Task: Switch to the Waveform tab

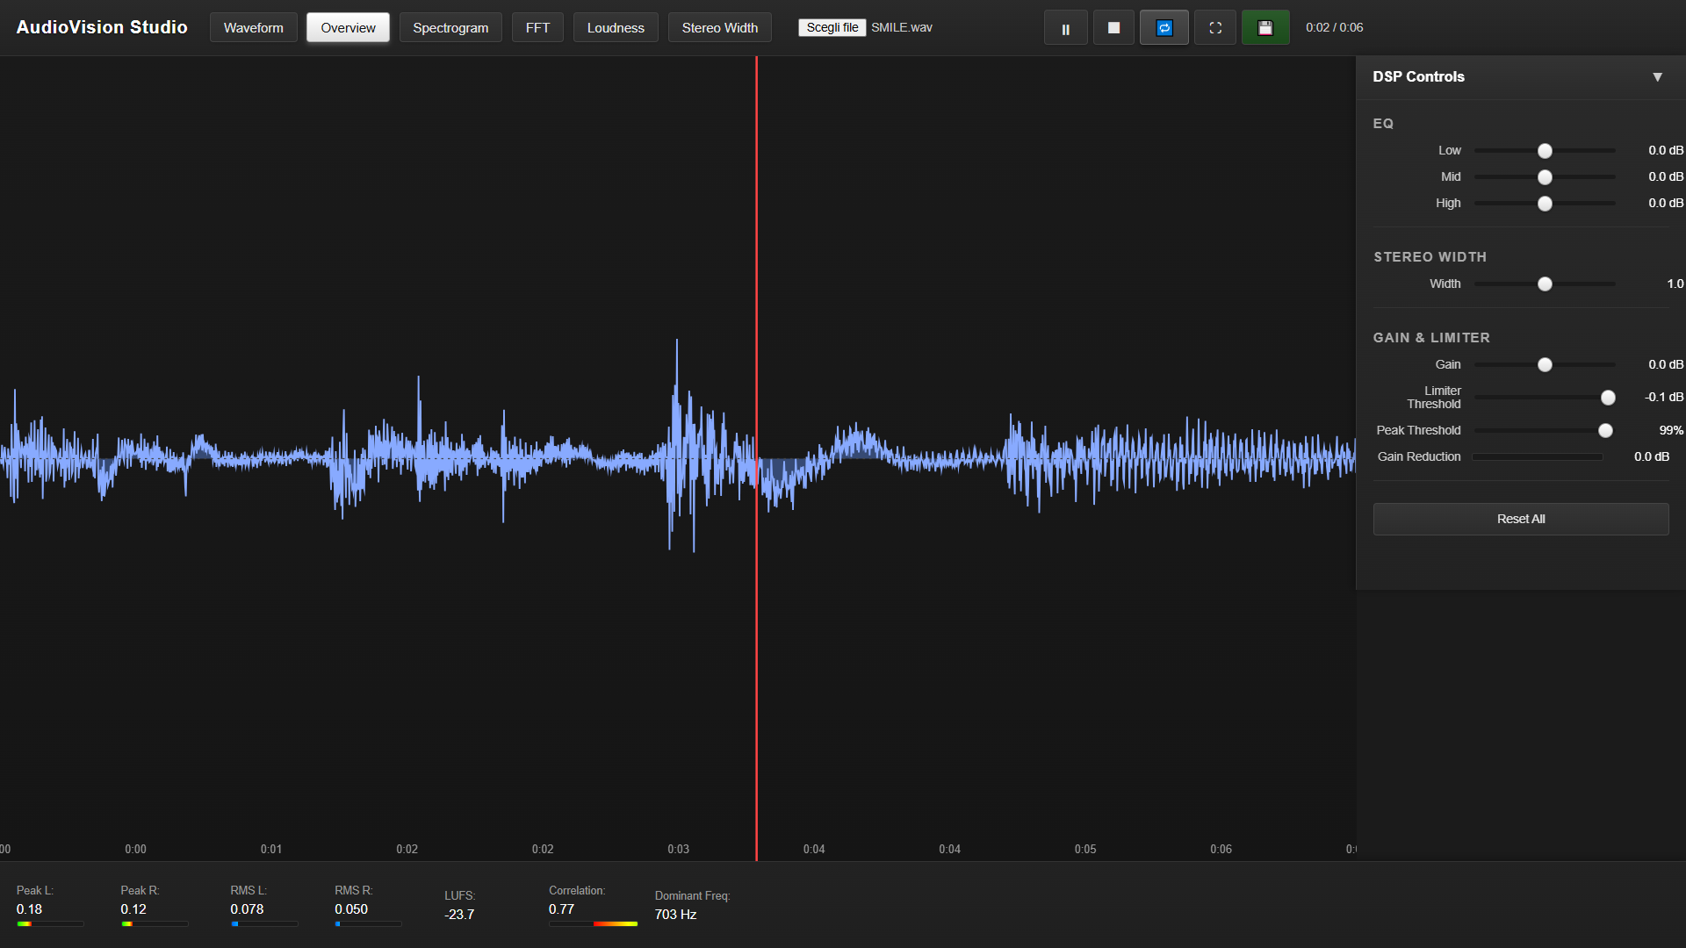Action: (253, 28)
